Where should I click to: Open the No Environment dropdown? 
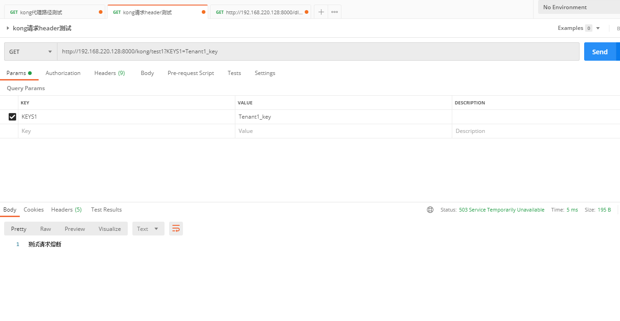[579, 7]
